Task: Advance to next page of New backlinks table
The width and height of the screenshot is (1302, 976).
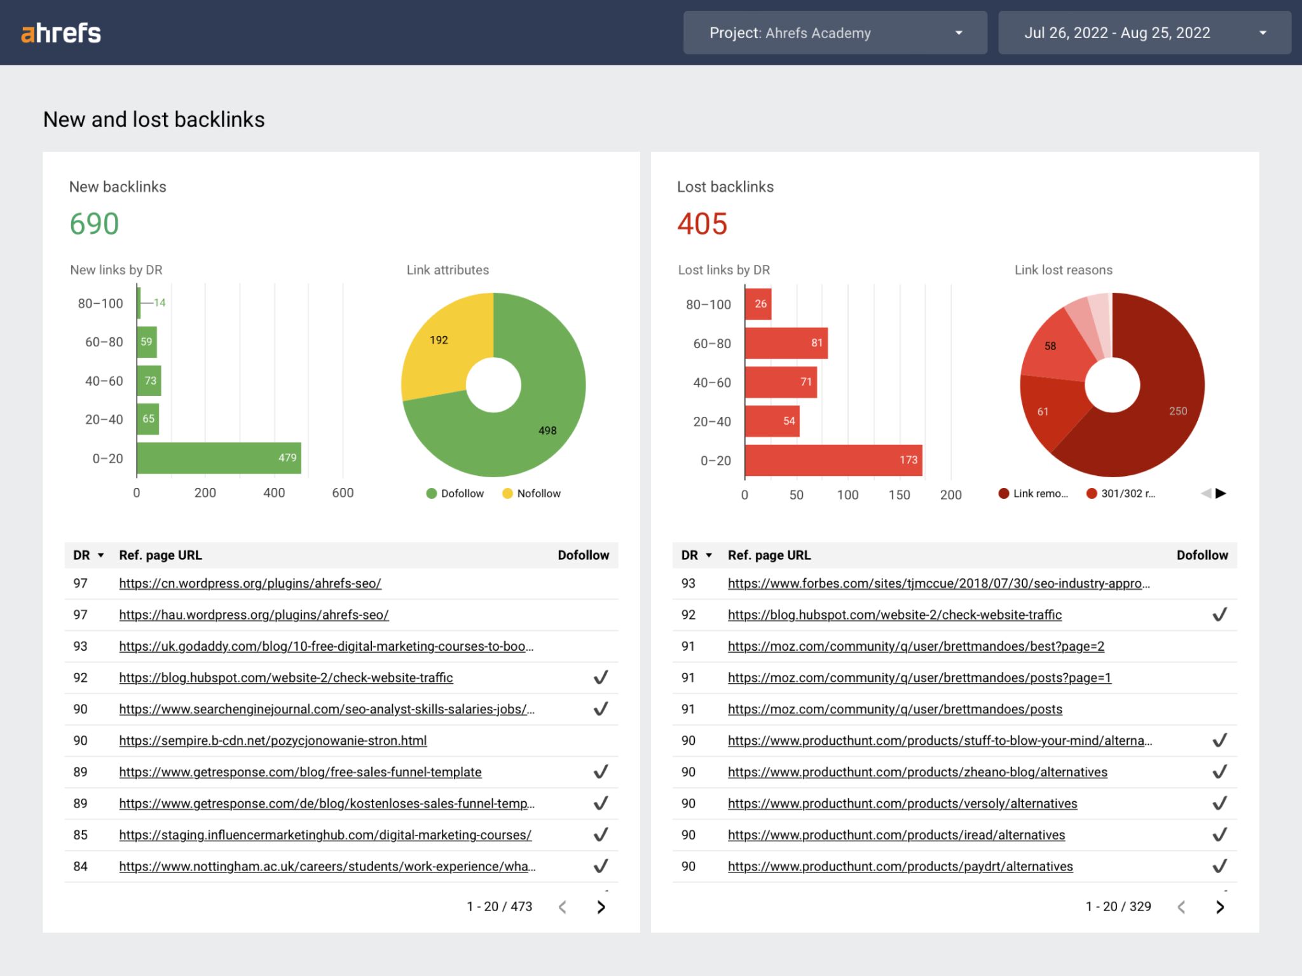Action: coord(600,907)
